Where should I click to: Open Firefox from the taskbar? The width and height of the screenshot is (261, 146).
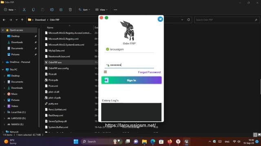click(x=170, y=142)
